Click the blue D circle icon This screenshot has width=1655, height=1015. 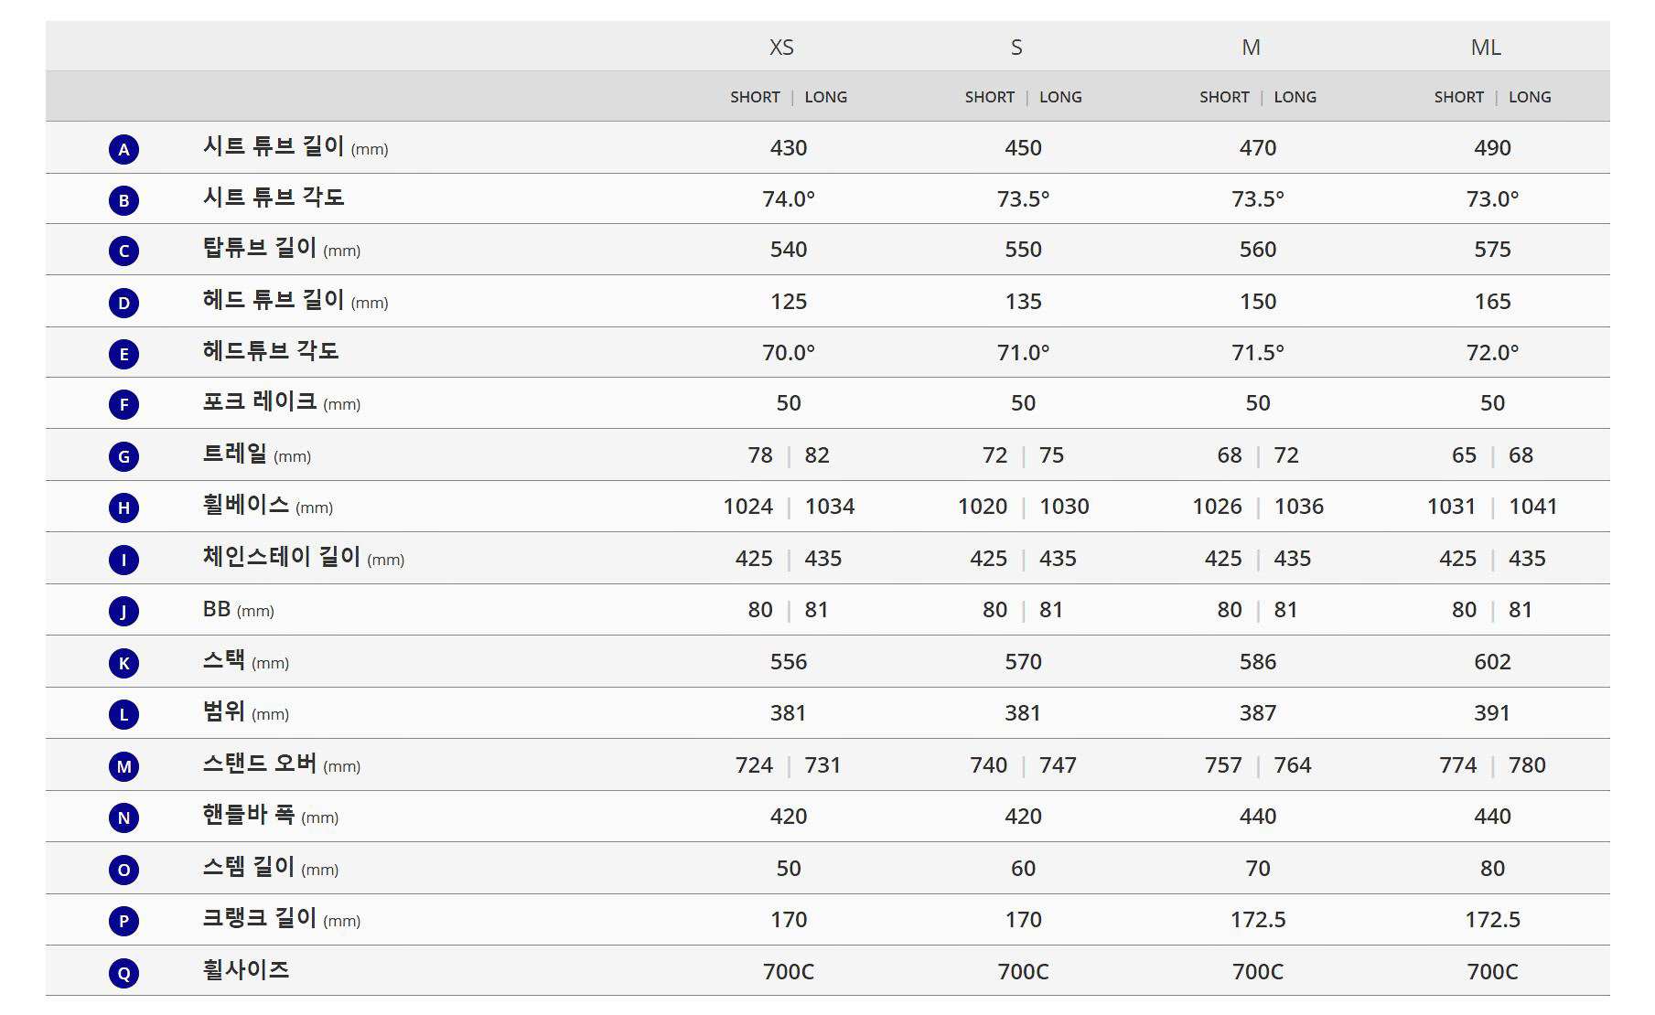(x=124, y=303)
